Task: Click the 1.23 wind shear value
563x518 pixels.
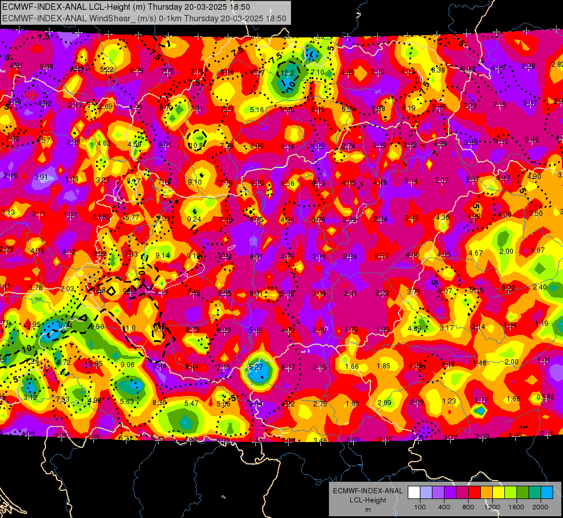Action: pyautogui.click(x=449, y=401)
